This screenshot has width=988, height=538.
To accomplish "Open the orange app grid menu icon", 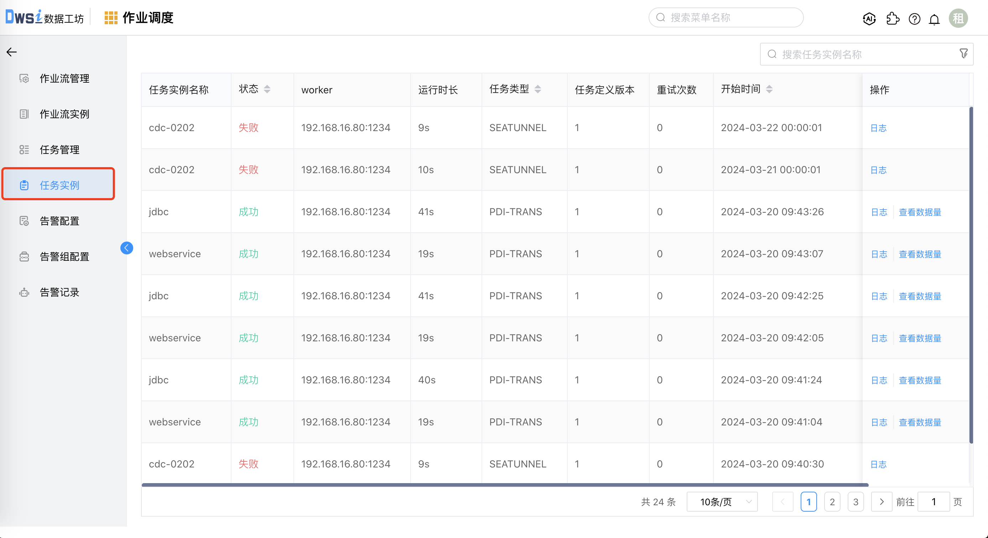I will coord(111,18).
